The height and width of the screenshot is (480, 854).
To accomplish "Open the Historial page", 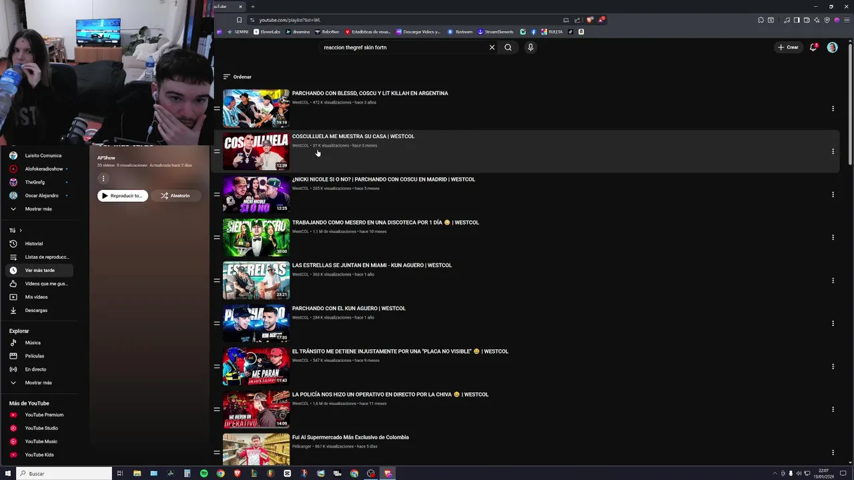I will (39, 243).
